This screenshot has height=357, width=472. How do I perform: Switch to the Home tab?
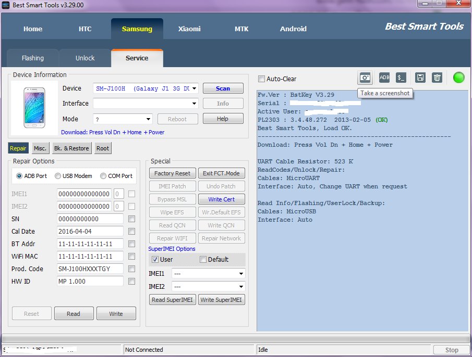coord(33,29)
